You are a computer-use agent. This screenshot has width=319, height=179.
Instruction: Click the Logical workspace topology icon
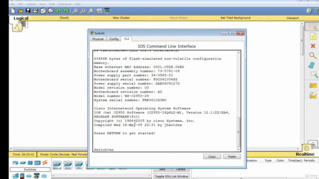click(17, 27)
